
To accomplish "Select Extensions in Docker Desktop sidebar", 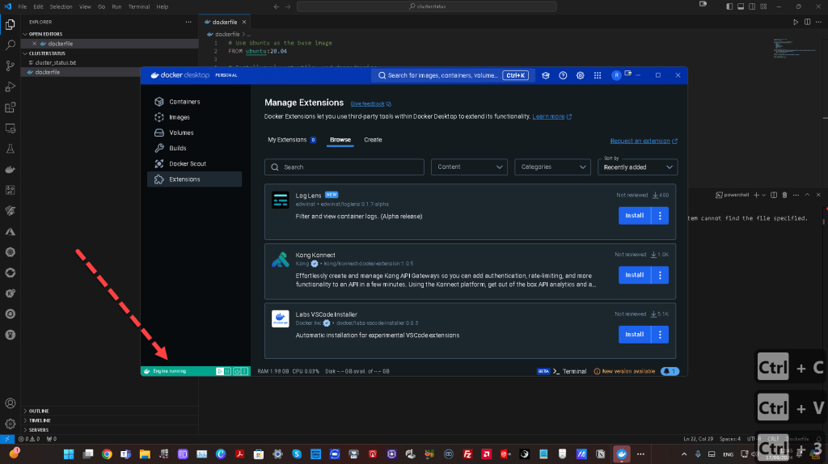I will tap(194, 179).
